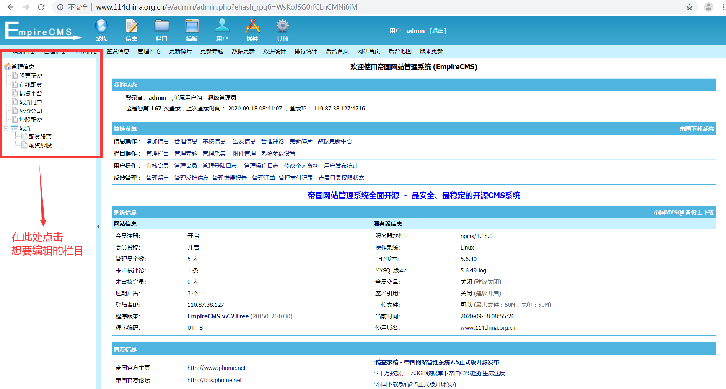Collapse the 配资 tree node
The image size is (726, 389).
click(6, 128)
